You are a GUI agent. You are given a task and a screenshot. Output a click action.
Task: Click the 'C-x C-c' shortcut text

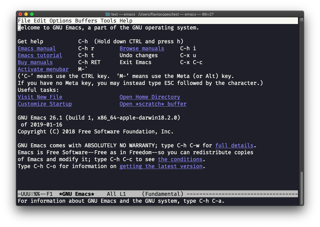(191, 62)
